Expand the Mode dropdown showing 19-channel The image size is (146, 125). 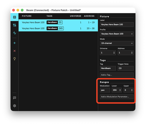click(x=117, y=43)
